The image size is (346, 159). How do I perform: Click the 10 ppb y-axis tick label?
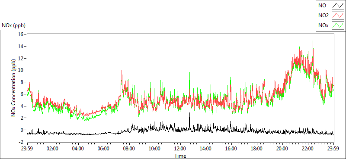click(x=21, y=70)
